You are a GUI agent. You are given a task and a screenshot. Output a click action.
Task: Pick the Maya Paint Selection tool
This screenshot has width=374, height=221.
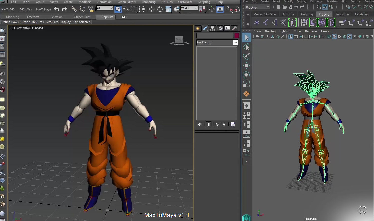pos(246,56)
